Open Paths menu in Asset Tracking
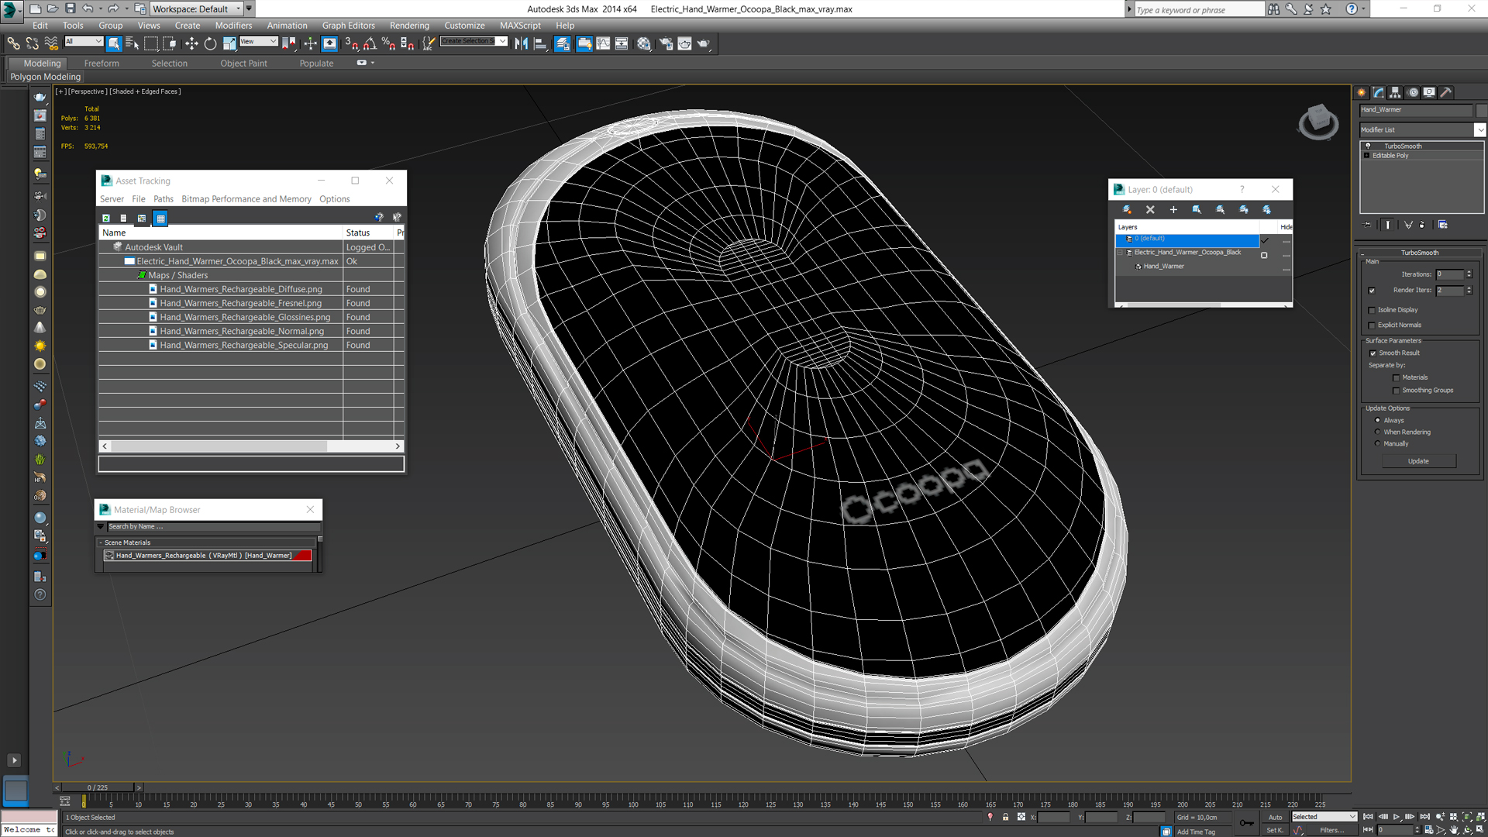The height and width of the screenshot is (837, 1488). (164, 199)
